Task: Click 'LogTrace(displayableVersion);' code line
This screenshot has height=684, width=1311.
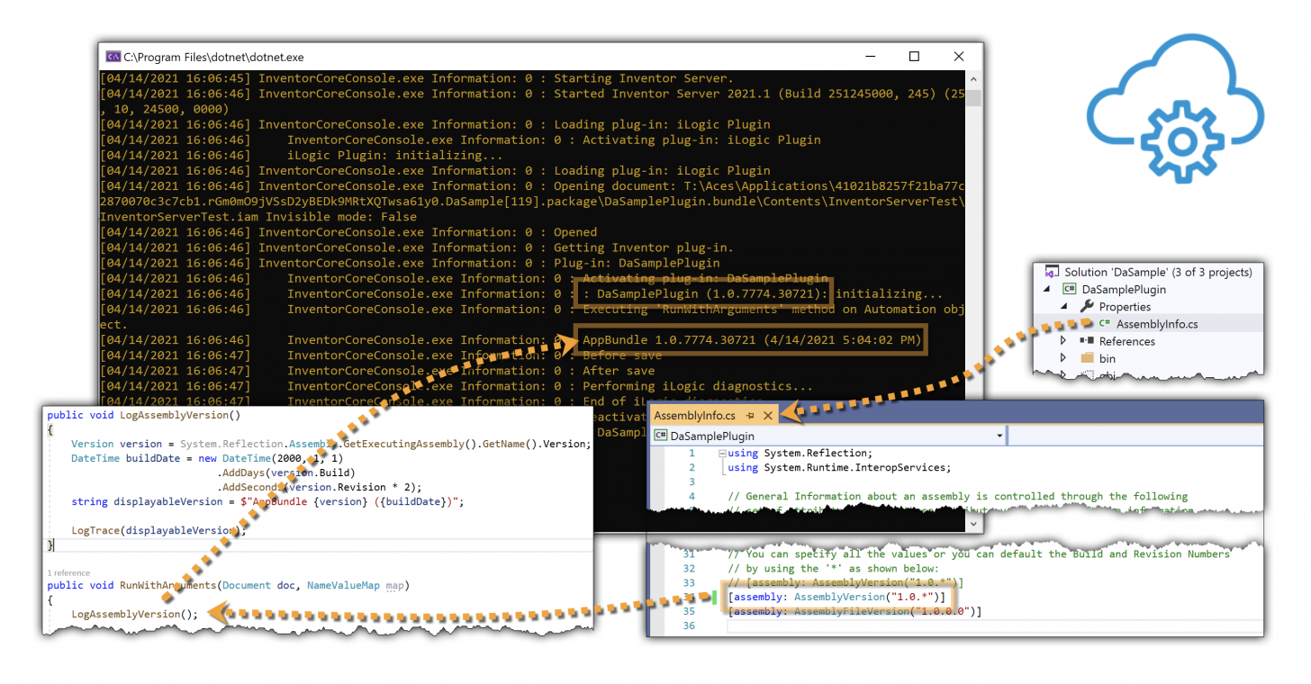Action: (158, 530)
